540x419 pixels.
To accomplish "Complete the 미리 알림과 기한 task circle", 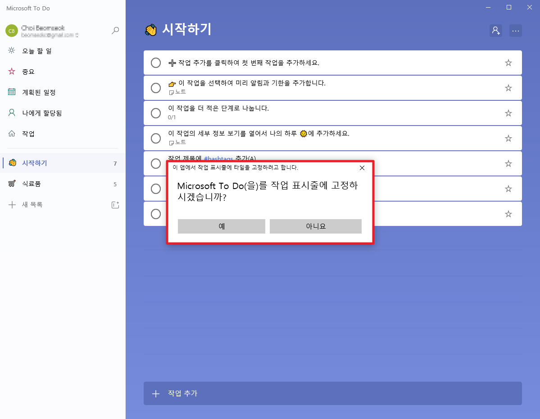I will (x=156, y=88).
